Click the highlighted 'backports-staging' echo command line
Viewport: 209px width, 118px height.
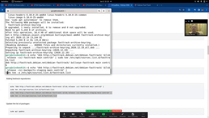click(61, 93)
